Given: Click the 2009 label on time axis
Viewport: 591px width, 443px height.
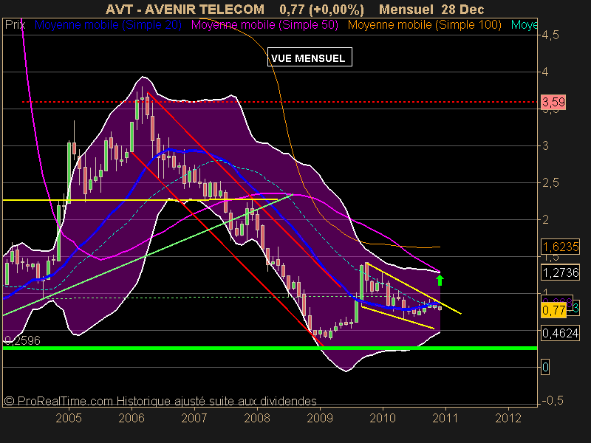Looking at the screenshot, I should [320, 418].
